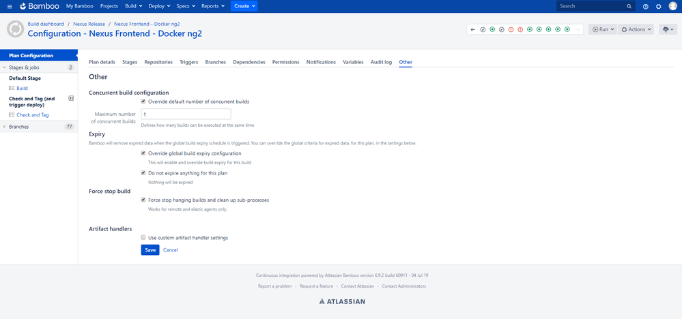The height and width of the screenshot is (319, 682).
Task: Switch to the Plan details tab
Action: pos(102,62)
